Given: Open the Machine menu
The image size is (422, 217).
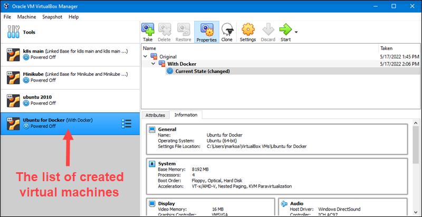Looking at the screenshot, I should (x=26, y=17).
